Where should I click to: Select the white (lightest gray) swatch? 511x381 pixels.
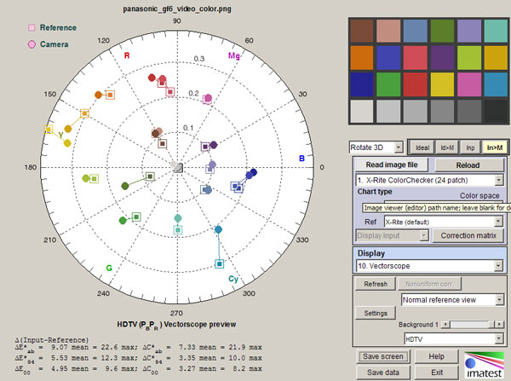tap(362, 112)
